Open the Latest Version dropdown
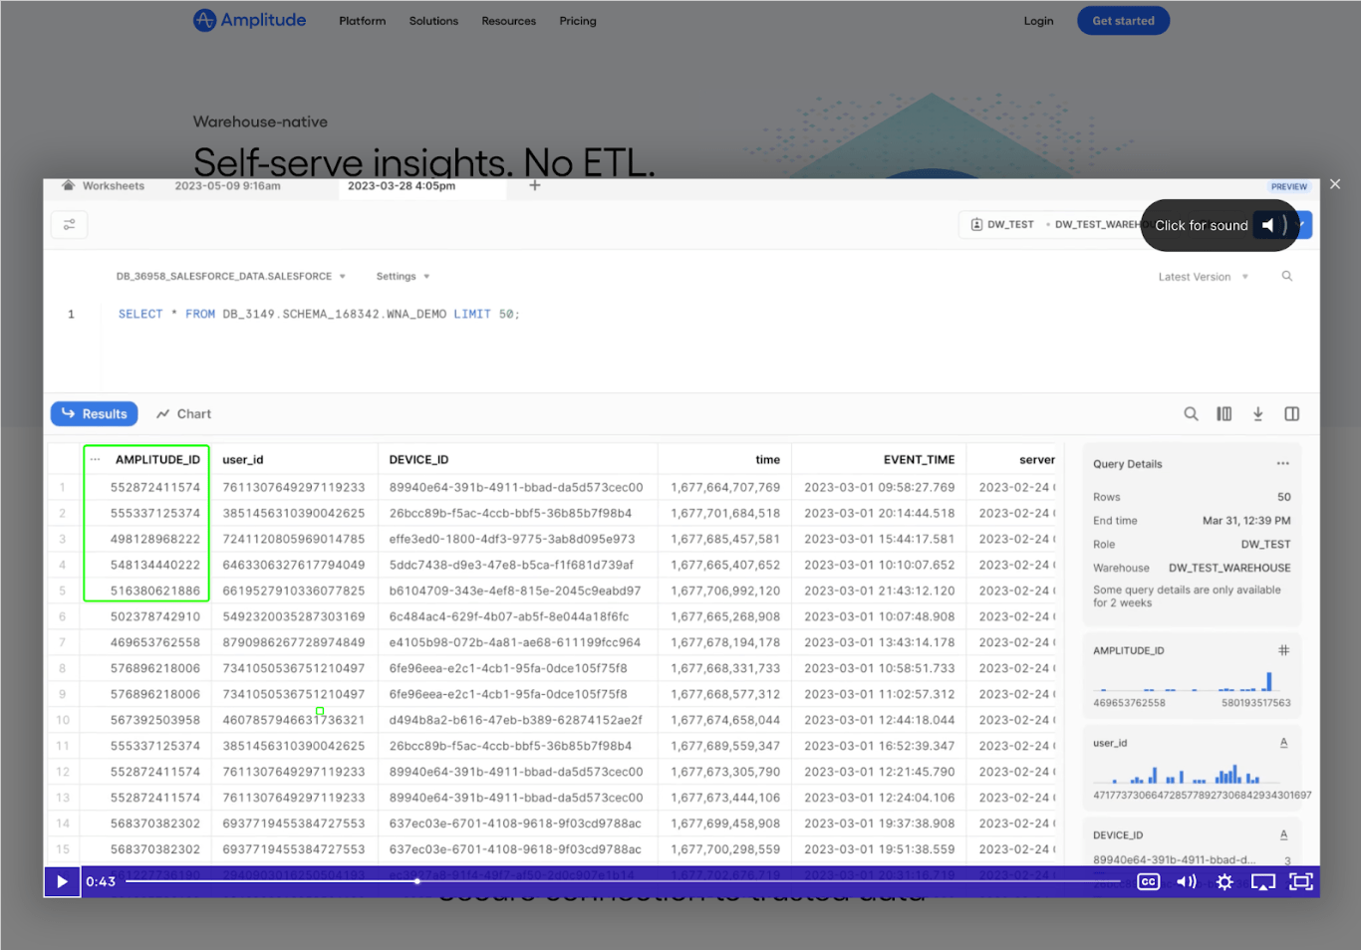 tap(1203, 277)
